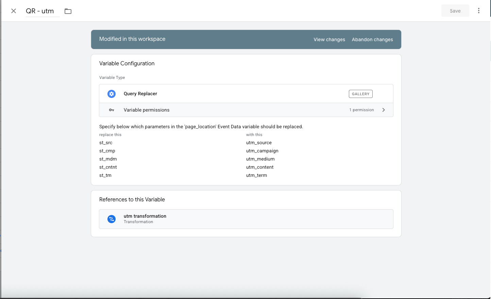Click the Variable Configuration heading

(x=127, y=64)
